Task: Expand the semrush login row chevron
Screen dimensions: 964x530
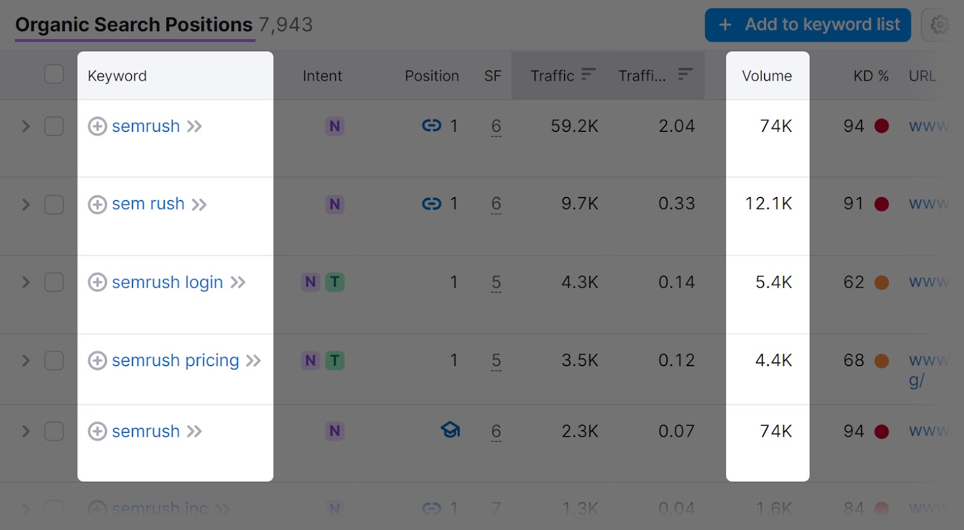Action: 26,282
